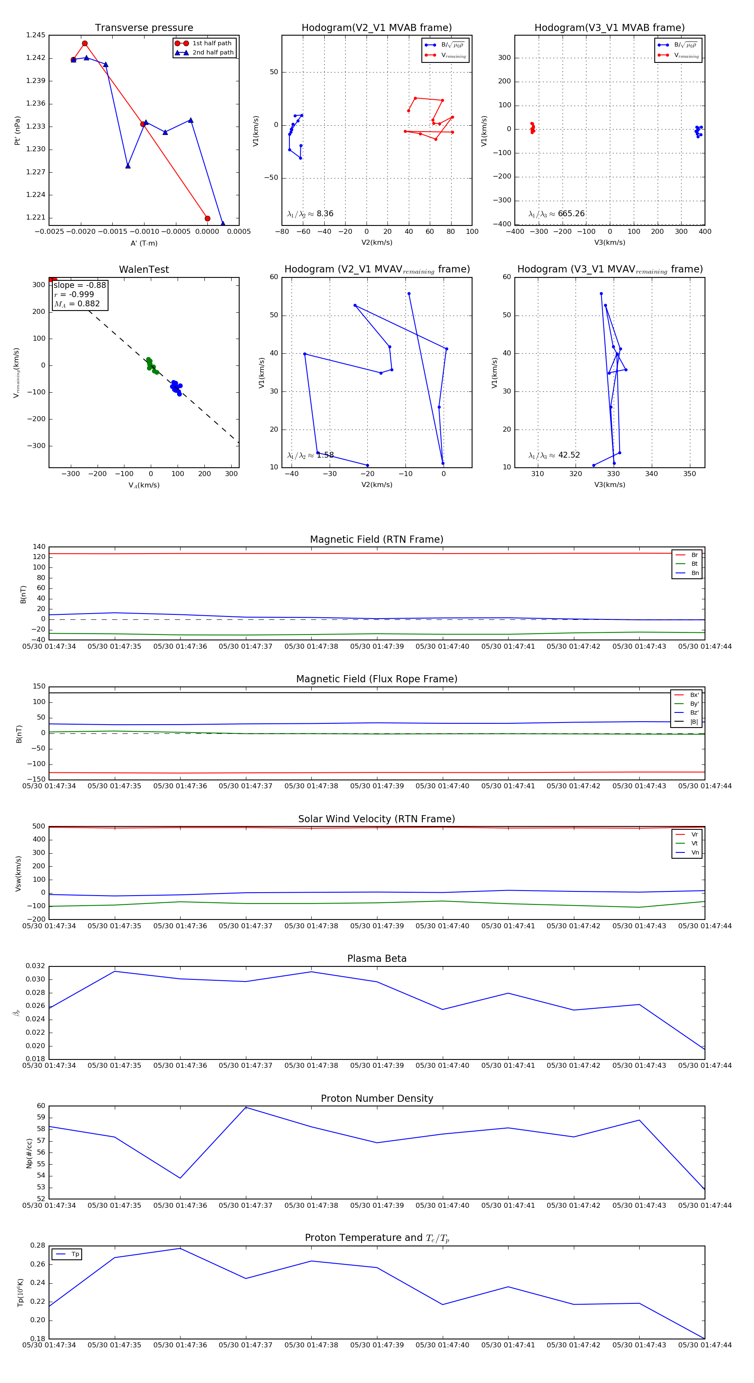Click the red data point at zero in Transverse pressure
This screenshot has height=1383, width=754.
207,218
